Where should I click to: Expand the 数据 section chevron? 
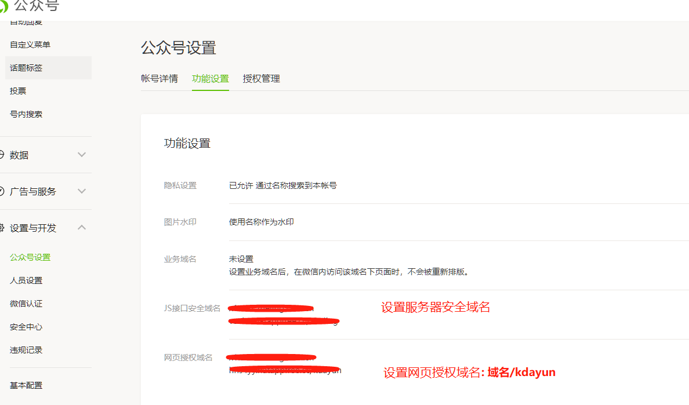[82, 155]
